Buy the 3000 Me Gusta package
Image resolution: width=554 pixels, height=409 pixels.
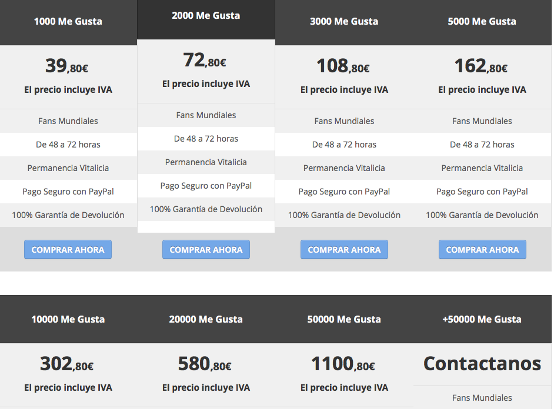point(344,250)
